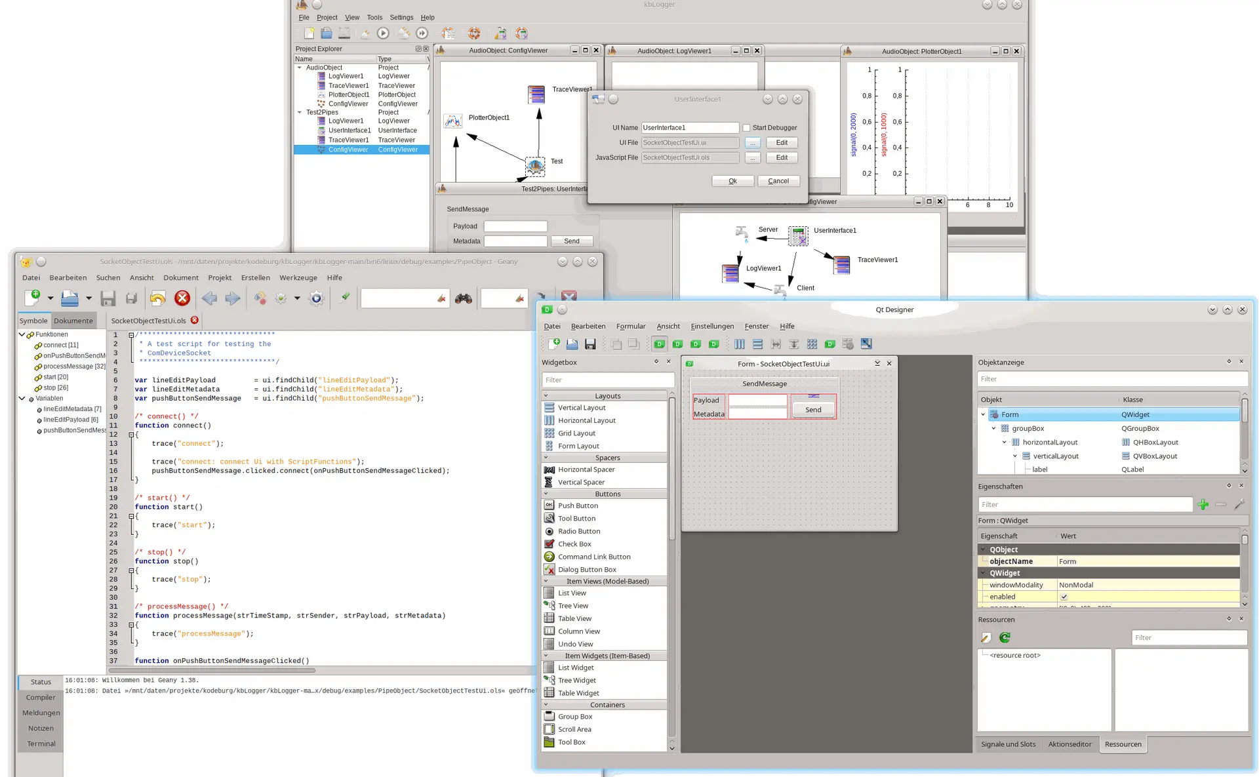The image size is (1259, 777).
Task: Click the fast-forward run icon in kbLogger toolbar
Action: 422,33
